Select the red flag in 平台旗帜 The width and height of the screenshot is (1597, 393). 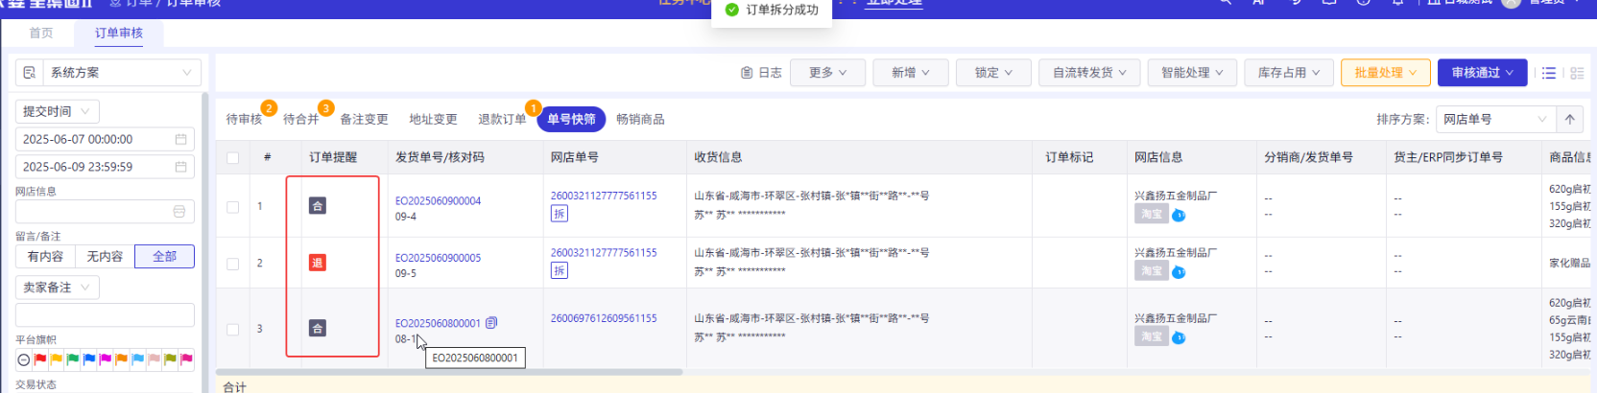(40, 360)
